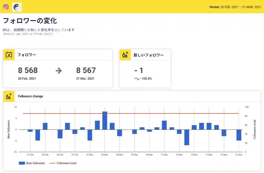The width and height of the screenshot is (264, 173).
Task: Click the 21 Feb axis label
Action: 30,155
